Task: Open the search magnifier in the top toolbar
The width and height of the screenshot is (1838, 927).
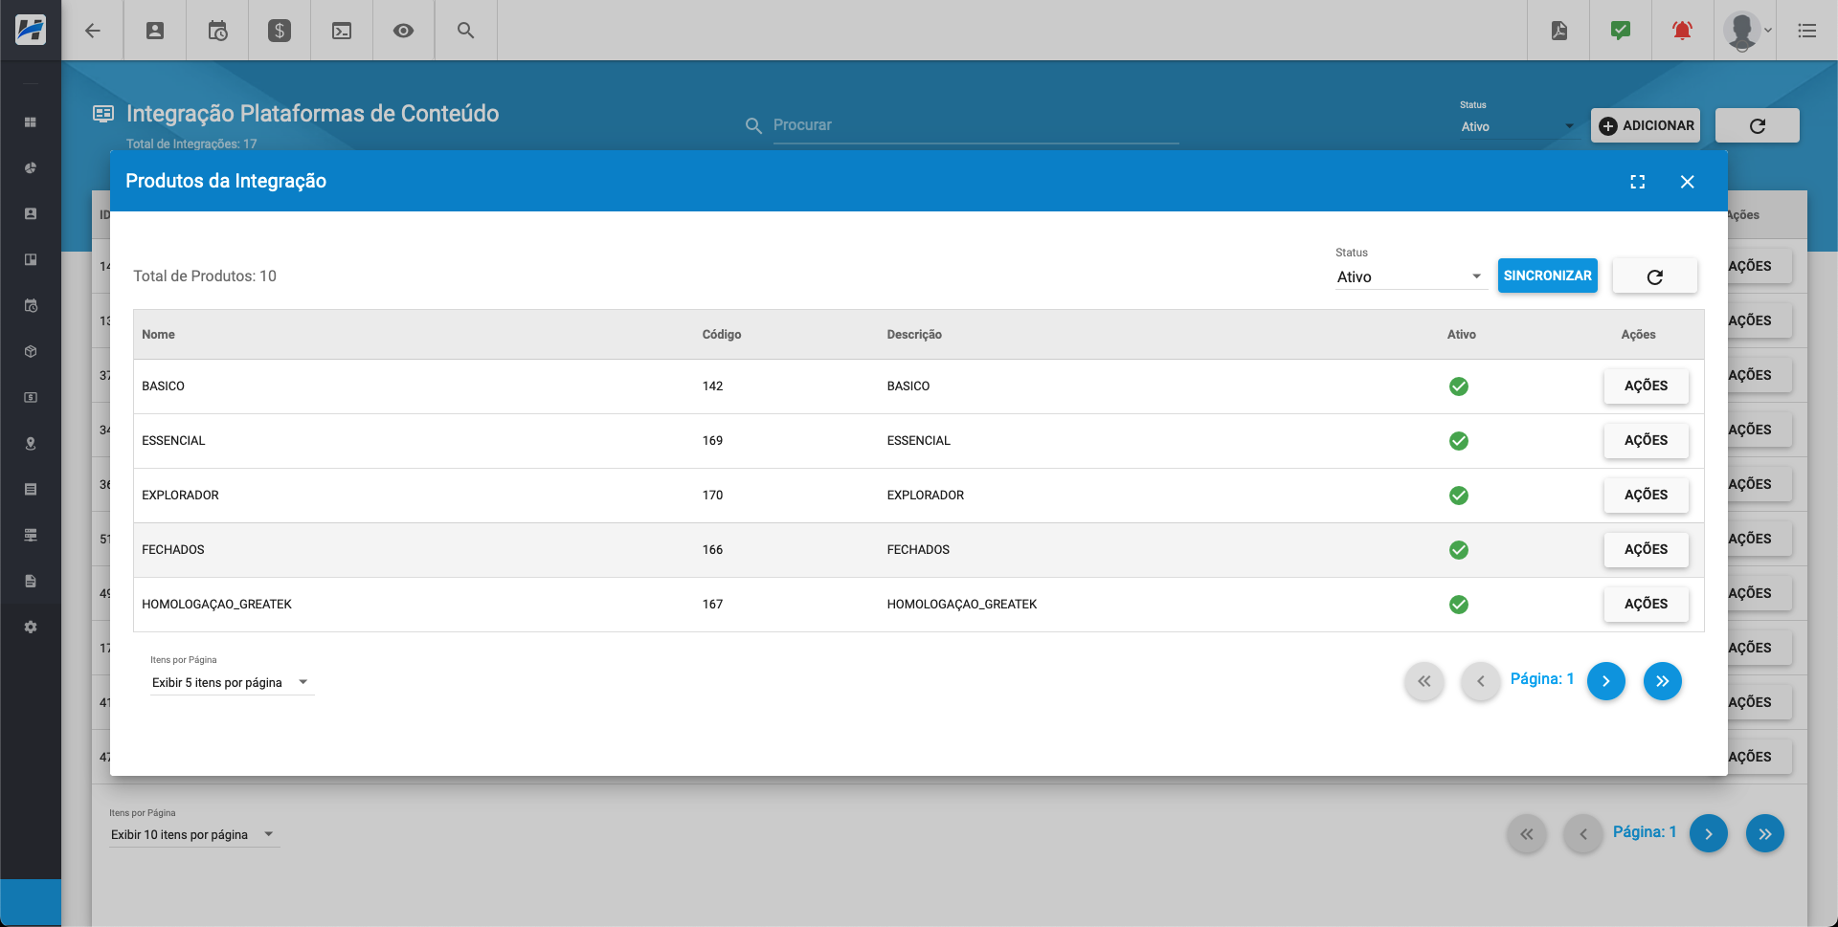Action: (465, 31)
